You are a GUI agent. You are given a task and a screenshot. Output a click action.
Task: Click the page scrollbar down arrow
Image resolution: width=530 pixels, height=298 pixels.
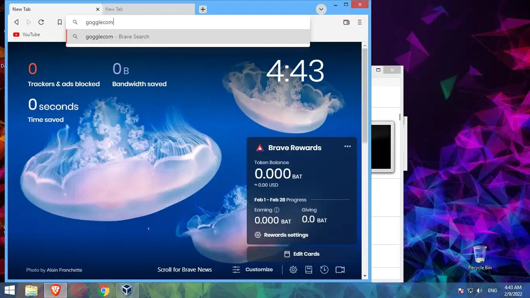tap(365, 276)
